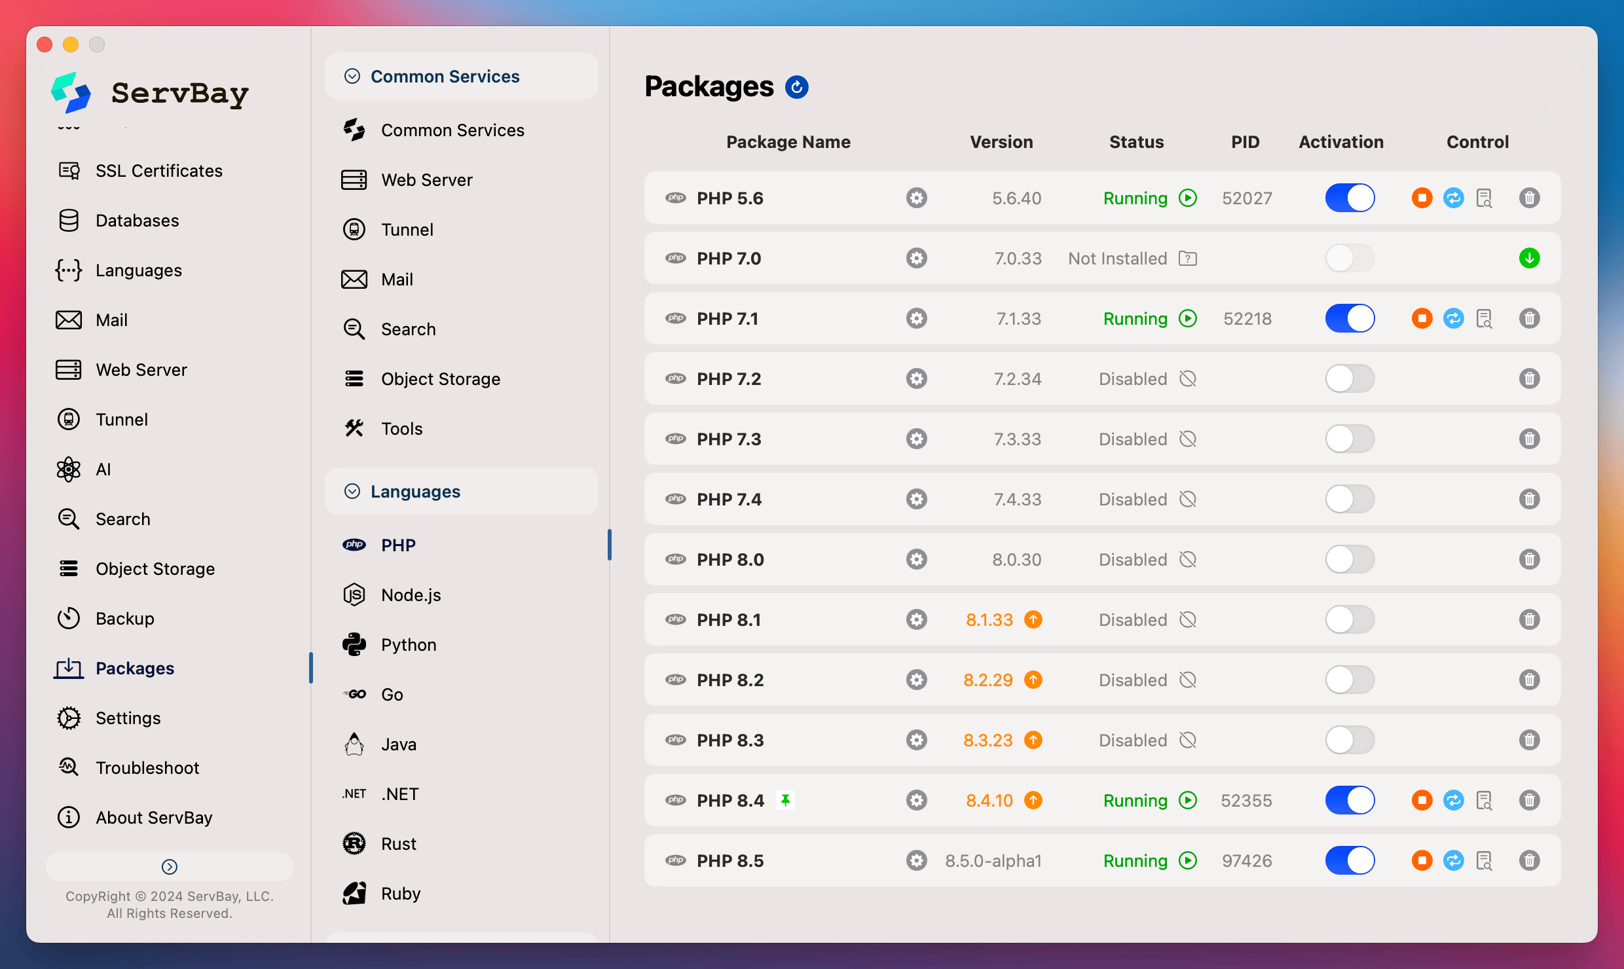
Task: Upgrade PHP 8.2 using orange arrow
Action: pos(1033,680)
